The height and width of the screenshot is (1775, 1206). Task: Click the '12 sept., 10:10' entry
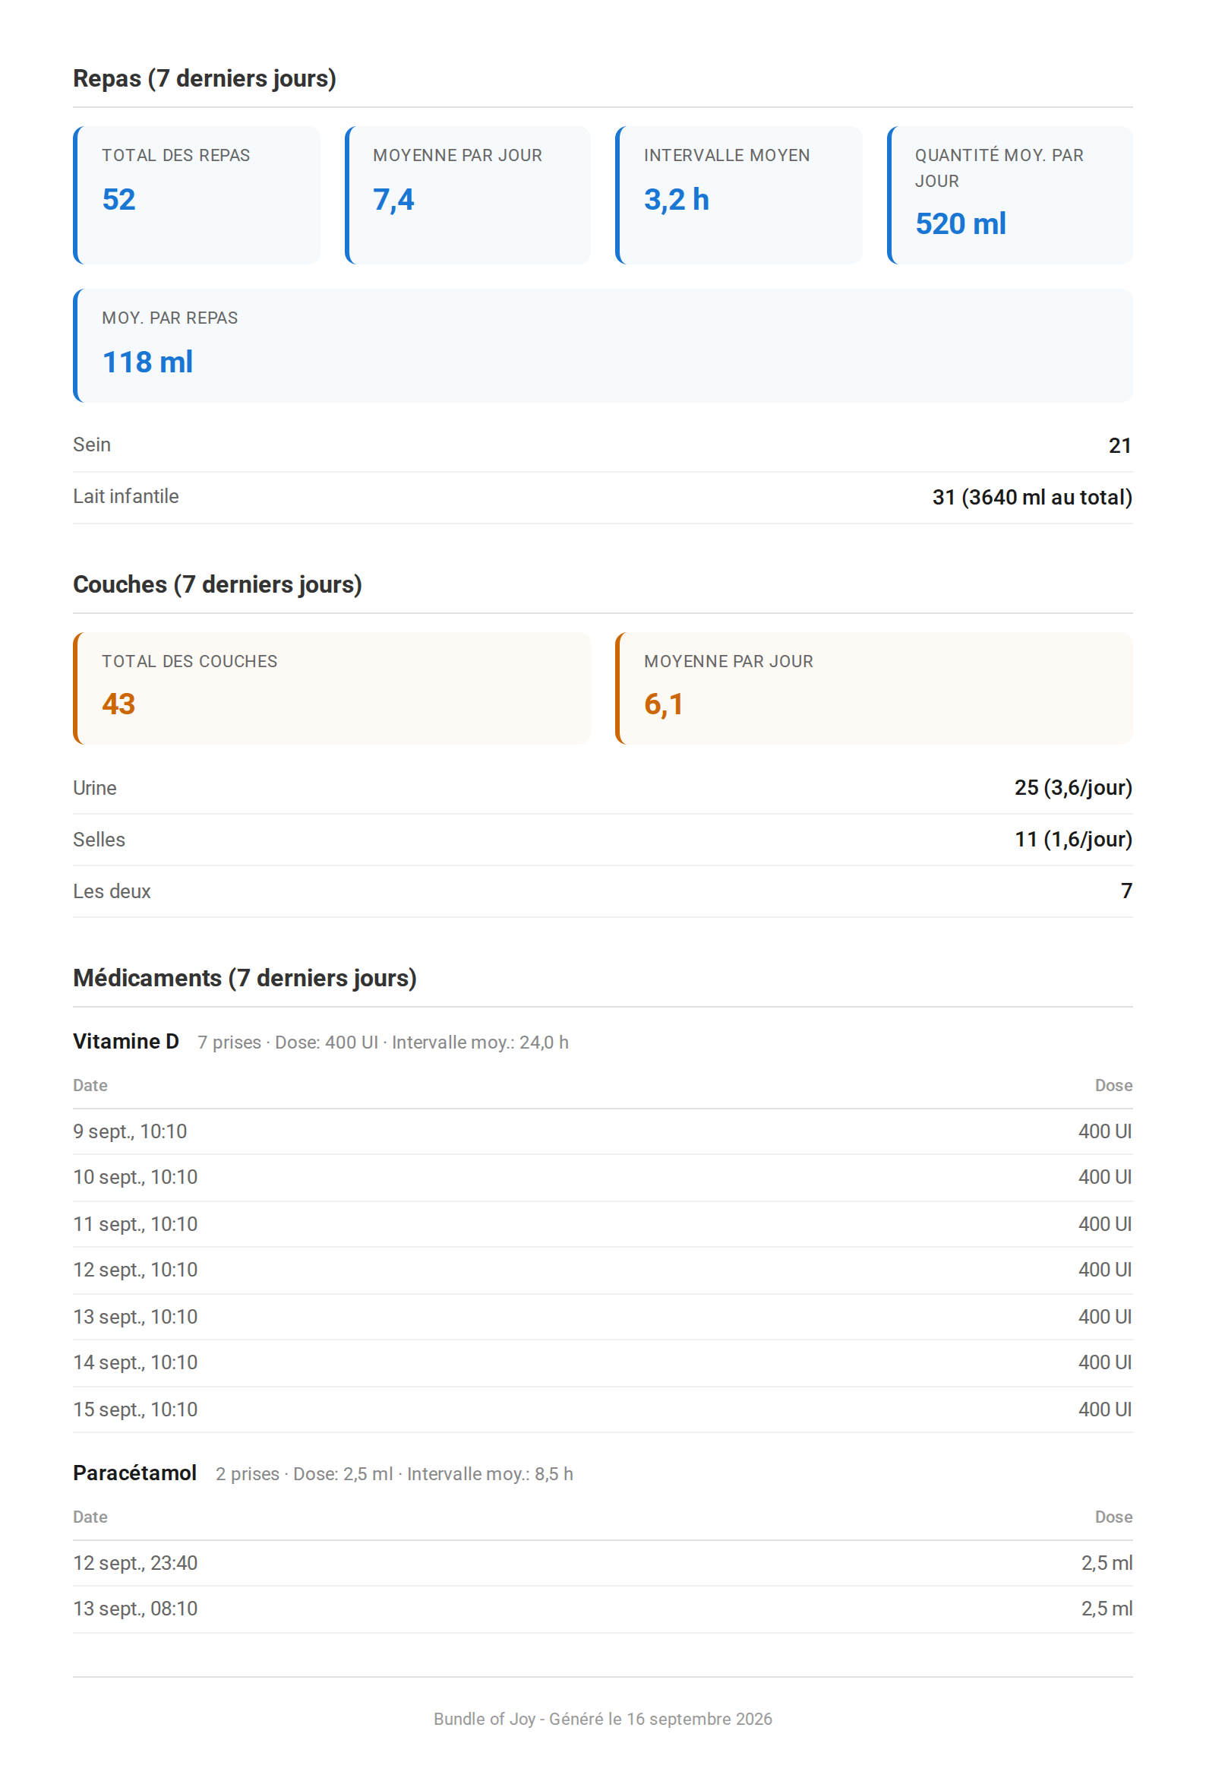[x=135, y=1270]
